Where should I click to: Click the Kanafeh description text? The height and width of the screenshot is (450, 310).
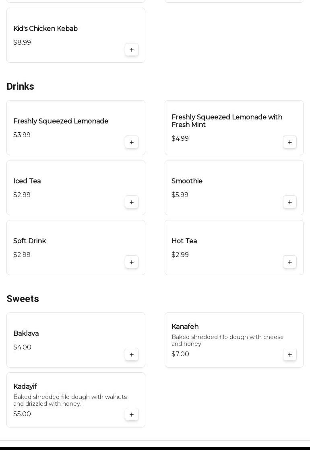[227, 340]
